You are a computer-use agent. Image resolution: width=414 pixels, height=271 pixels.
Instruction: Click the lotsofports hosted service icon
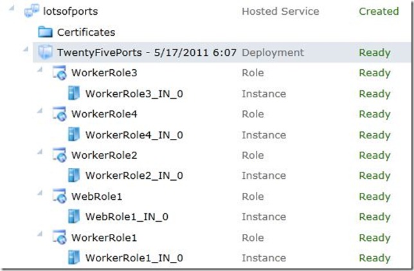pyautogui.click(x=31, y=11)
